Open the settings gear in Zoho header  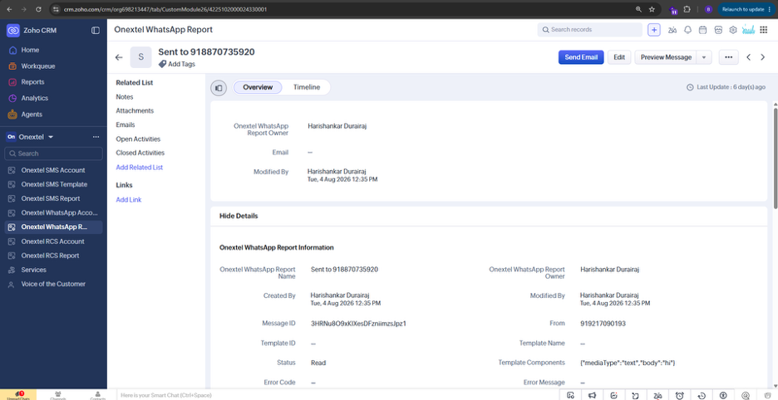pos(733,30)
